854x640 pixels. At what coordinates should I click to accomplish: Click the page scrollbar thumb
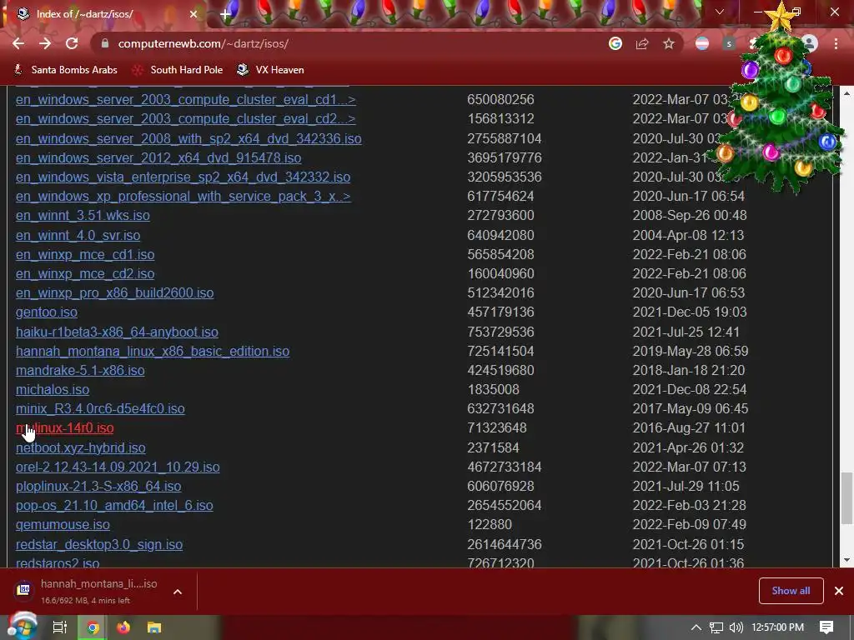pyautogui.click(x=847, y=498)
